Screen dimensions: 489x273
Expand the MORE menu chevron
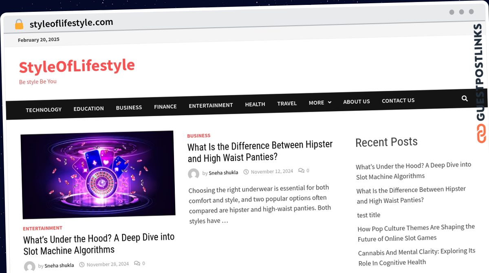(x=330, y=102)
